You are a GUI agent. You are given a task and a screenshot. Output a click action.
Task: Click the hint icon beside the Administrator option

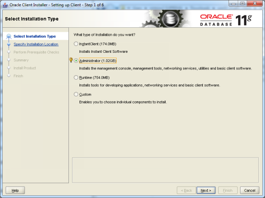click(x=72, y=60)
